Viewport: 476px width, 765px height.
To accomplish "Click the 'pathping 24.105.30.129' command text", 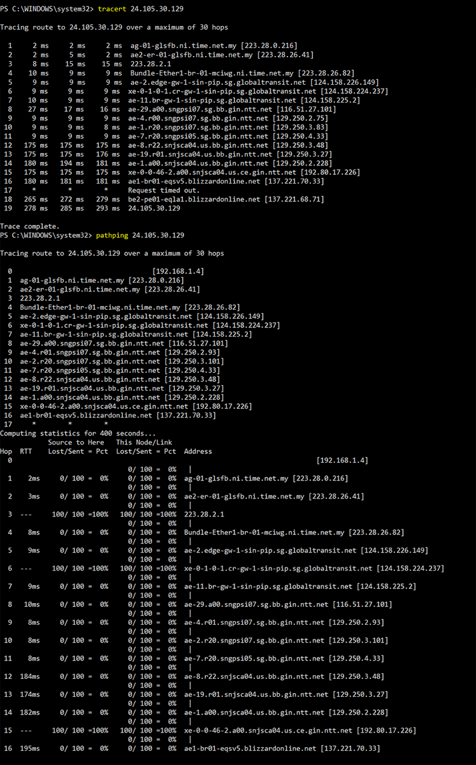I will pyautogui.click(x=140, y=235).
